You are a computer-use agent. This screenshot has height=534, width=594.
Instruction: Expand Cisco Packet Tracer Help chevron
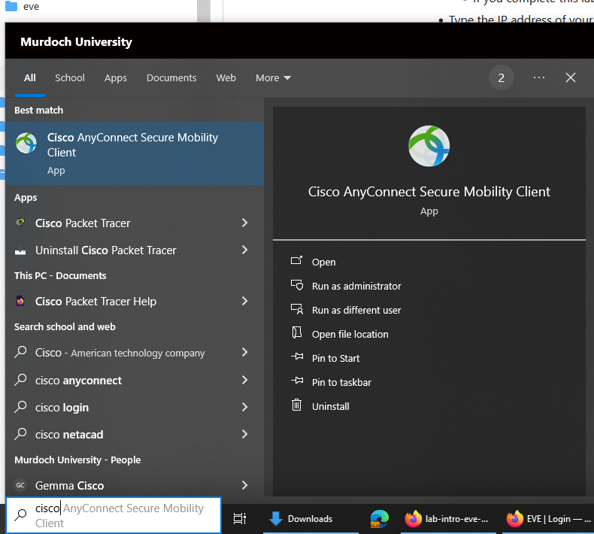(244, 301)
